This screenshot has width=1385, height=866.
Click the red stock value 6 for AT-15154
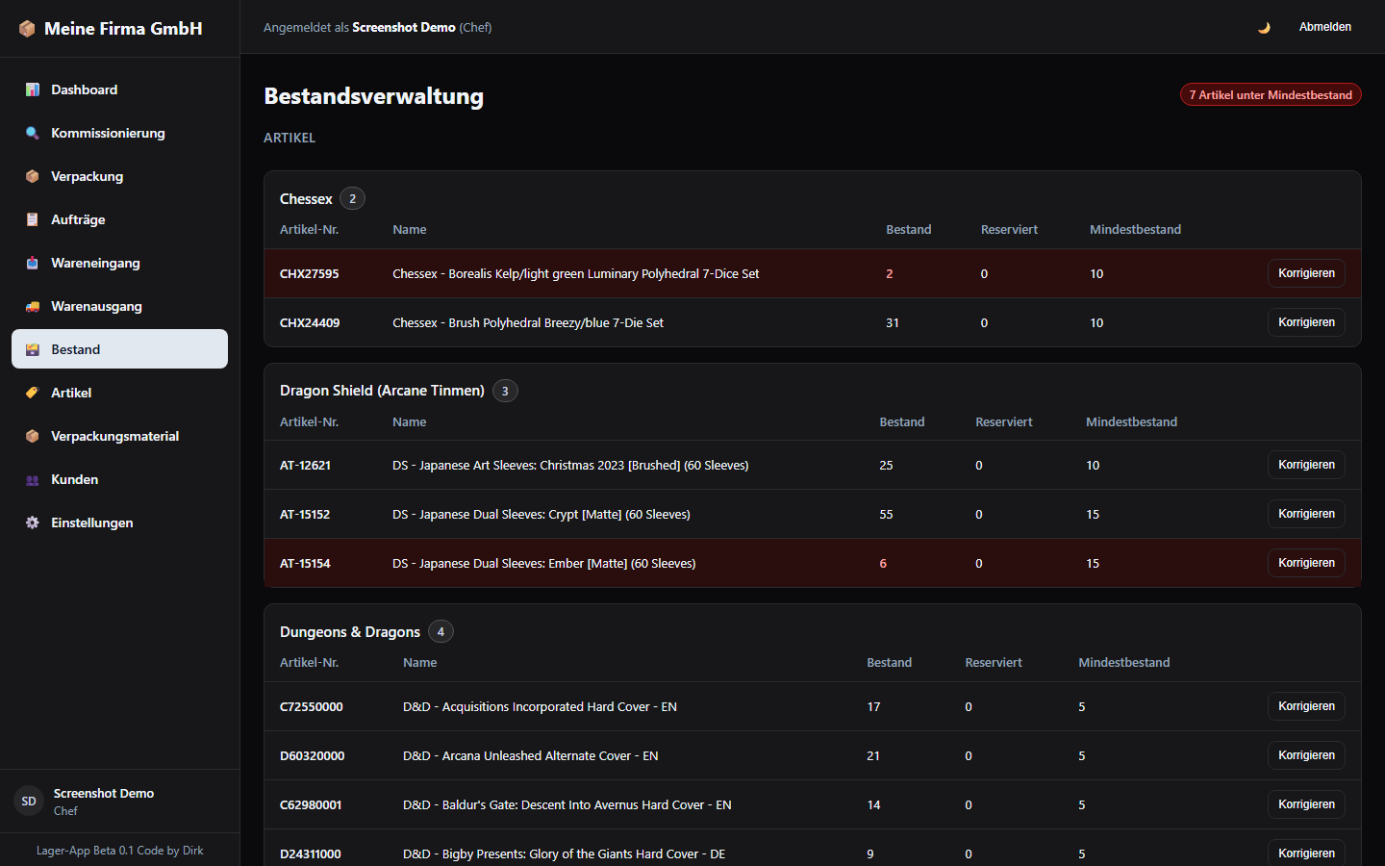883,564
